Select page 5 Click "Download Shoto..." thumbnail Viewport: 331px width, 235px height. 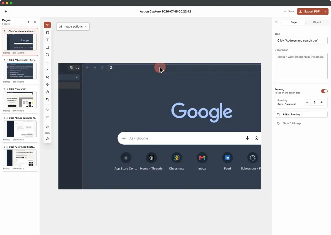20,158
